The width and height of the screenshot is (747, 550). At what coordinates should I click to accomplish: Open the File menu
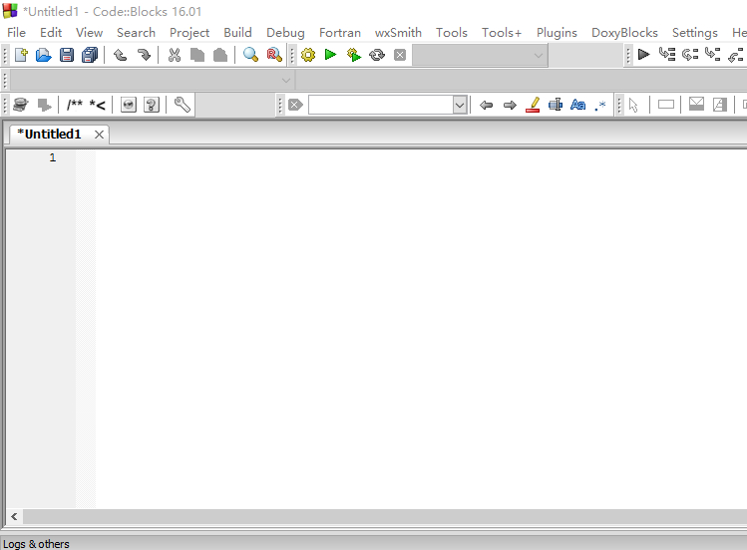16,32
